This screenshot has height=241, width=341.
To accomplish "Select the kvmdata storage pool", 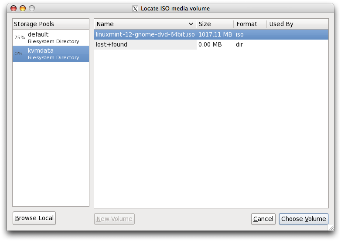I will [51, 54].
